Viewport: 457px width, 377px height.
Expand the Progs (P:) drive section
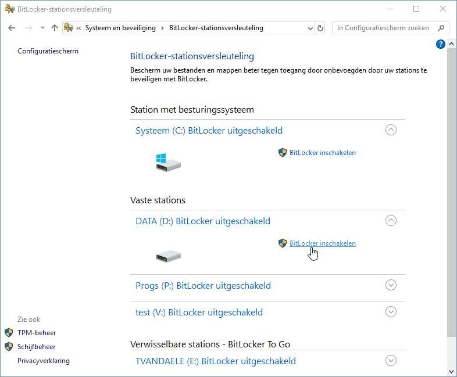coord(391,285)
